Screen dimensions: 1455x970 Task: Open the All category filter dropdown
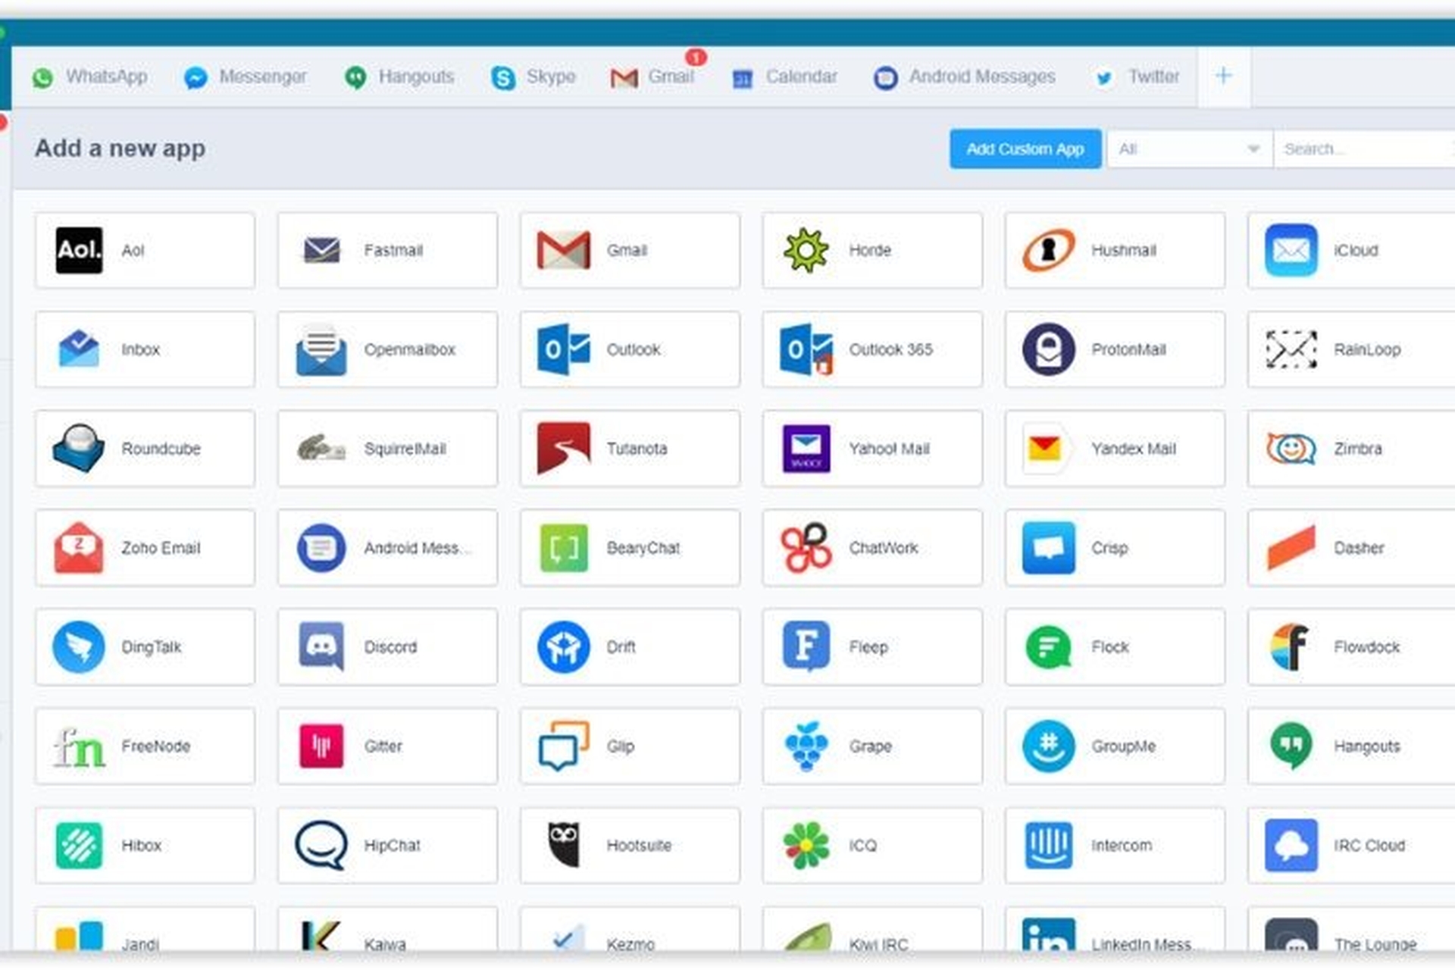click(x=1189, y=149)
